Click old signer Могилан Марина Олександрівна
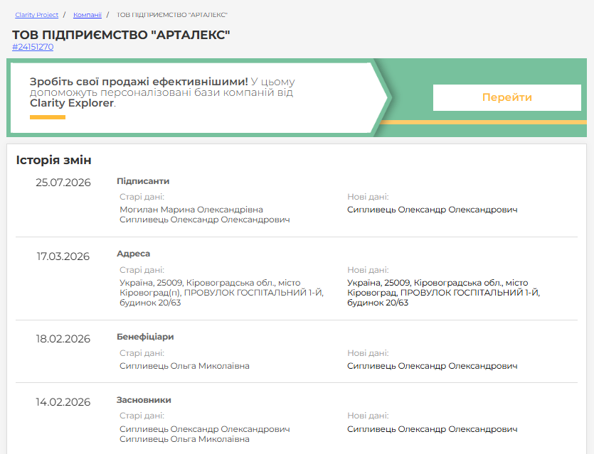The image size is (594, 454). [191, 210]
